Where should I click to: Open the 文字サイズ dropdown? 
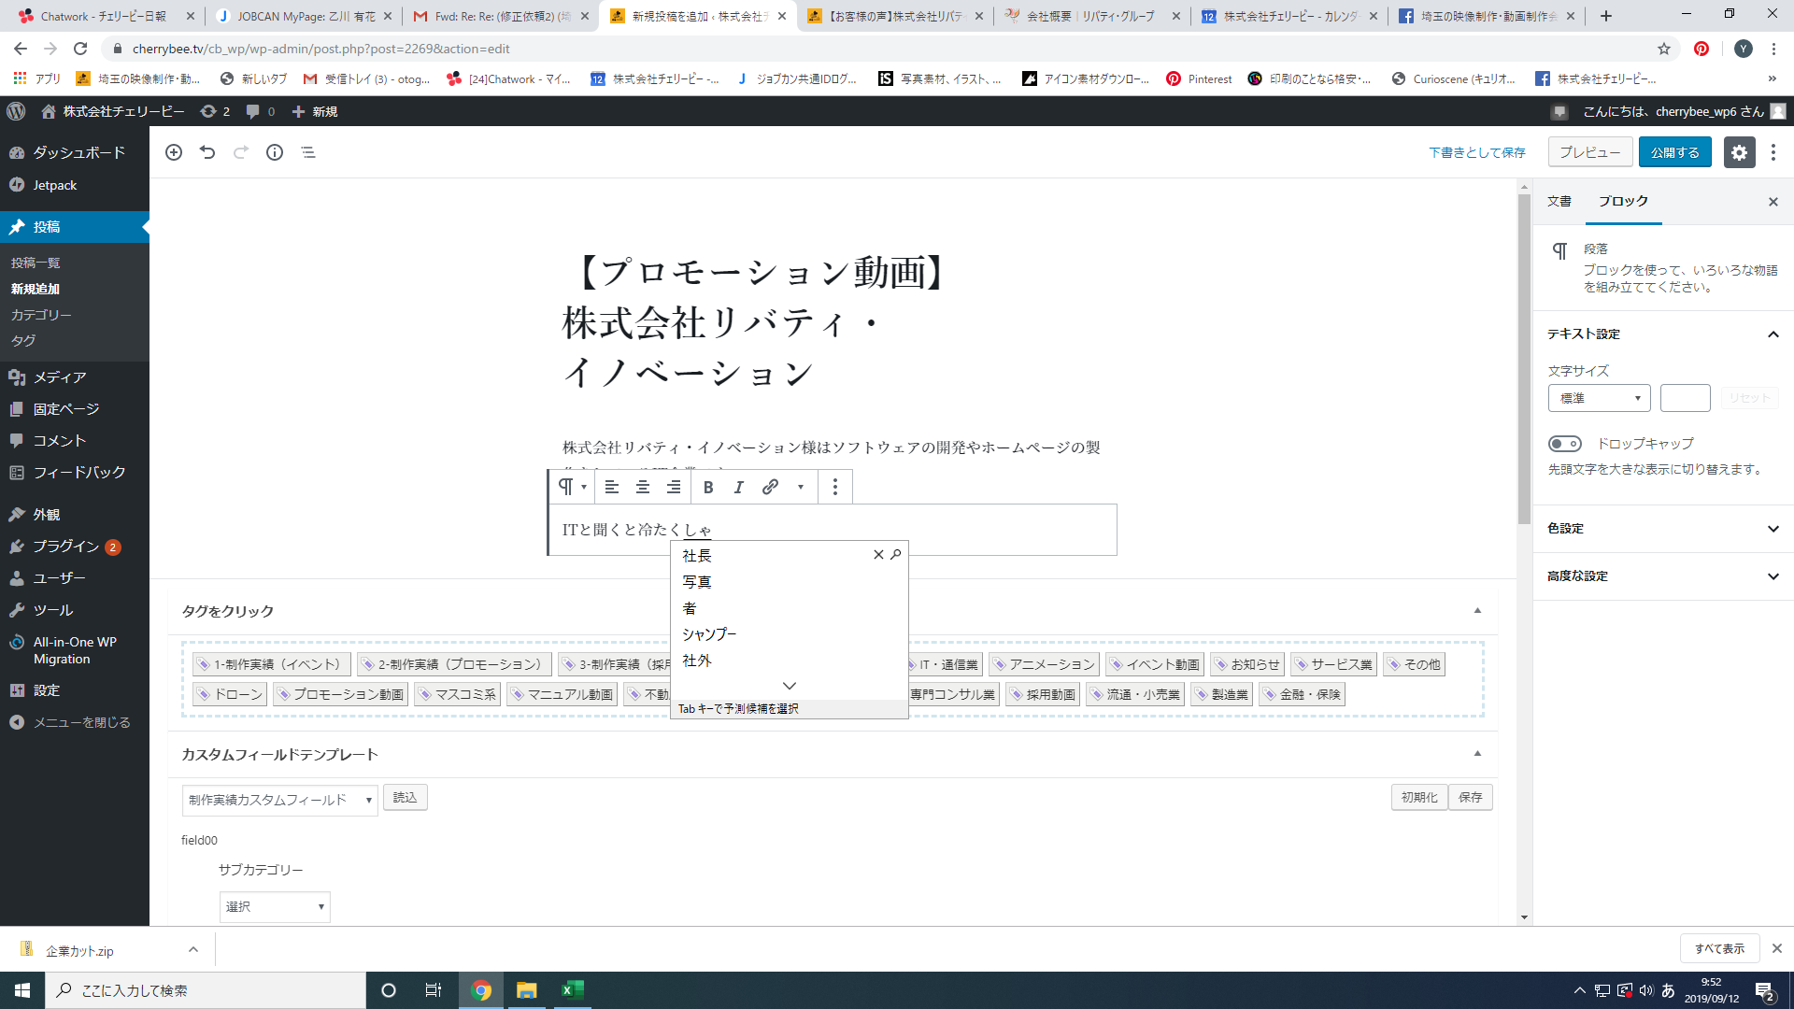point(1599,398)
